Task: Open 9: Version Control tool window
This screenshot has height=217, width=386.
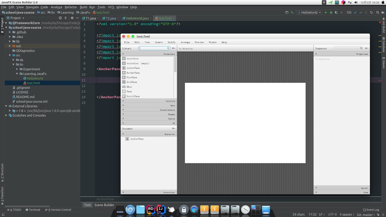Action: tap(58, 210)
